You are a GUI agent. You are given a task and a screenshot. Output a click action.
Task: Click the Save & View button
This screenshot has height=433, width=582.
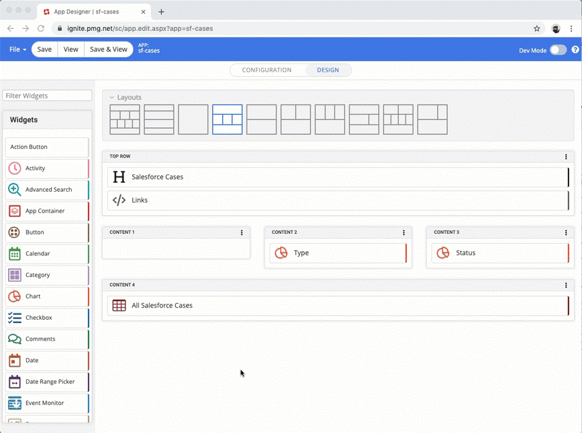coord(108,50)
